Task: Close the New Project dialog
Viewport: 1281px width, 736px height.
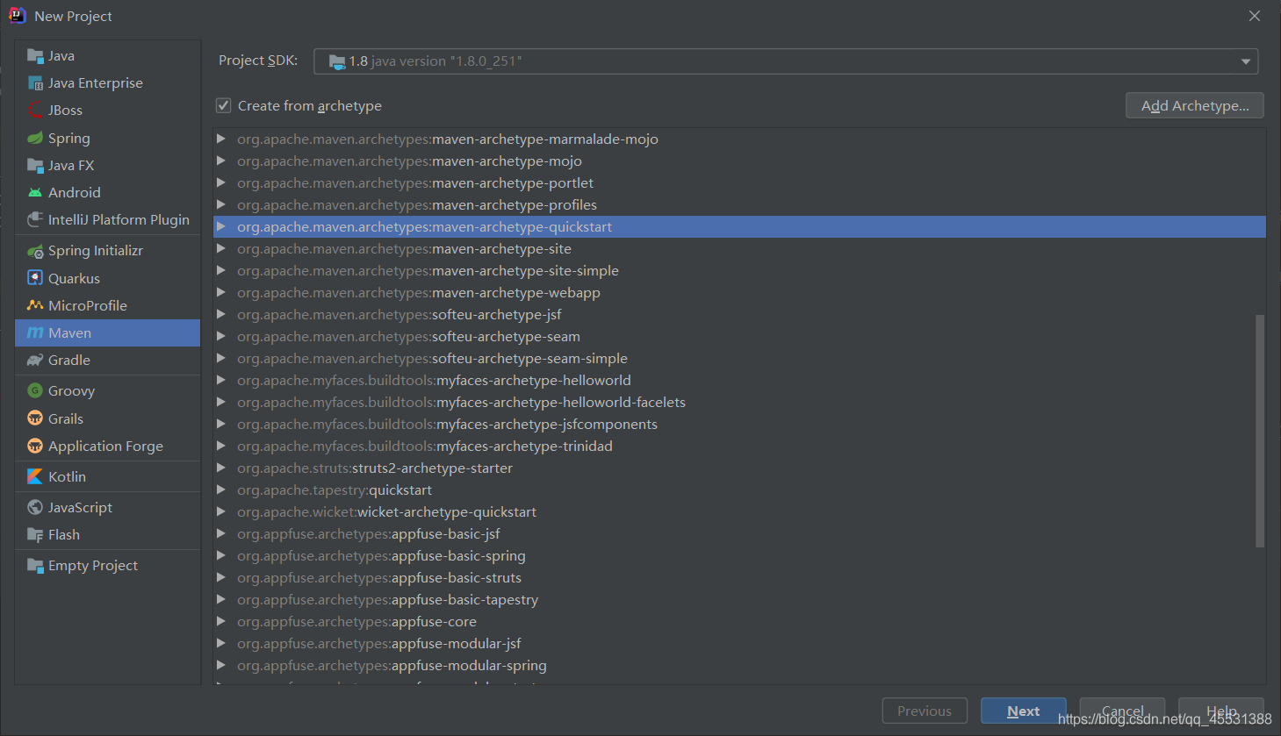Action: coord(1255,16)
